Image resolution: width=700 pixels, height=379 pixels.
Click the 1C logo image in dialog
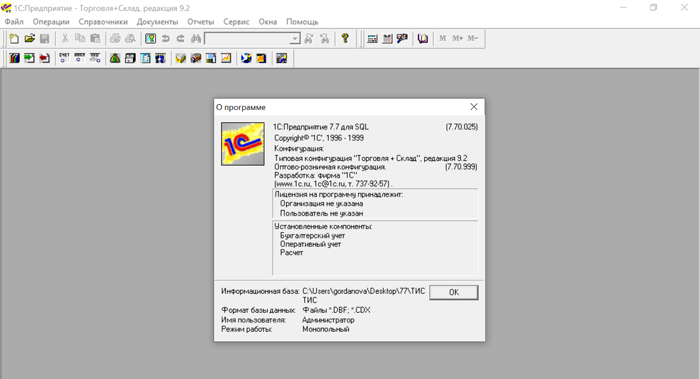[242, 144]
